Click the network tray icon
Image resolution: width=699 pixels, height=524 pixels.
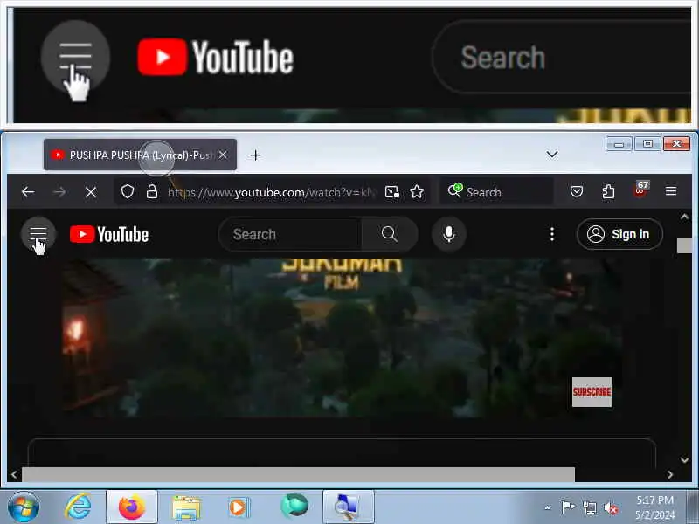589,507
